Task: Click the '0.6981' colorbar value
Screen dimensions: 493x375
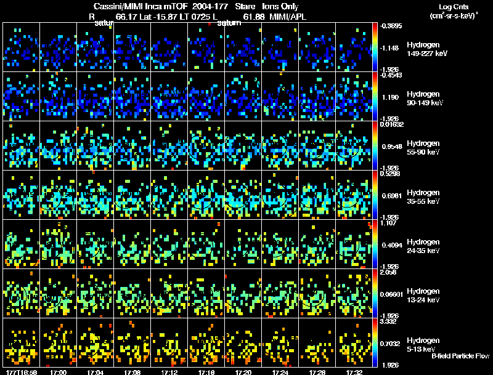Action: (392, 196)
